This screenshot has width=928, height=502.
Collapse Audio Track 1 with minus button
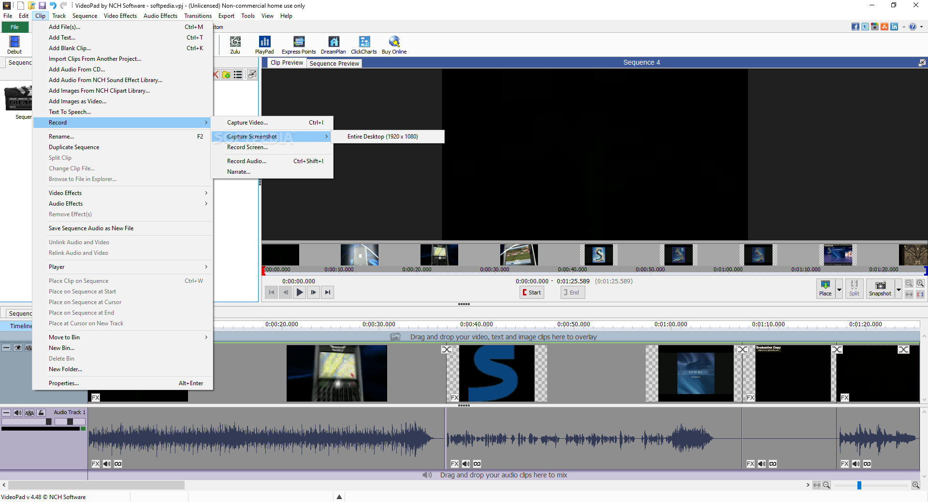(6, 413)
